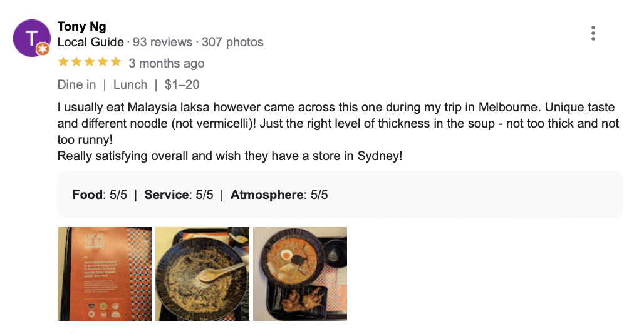
Task: Open the three-dot review options menu
Action: point(593,34)
